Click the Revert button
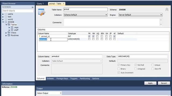The image size is (172, 96). [164, 83]
